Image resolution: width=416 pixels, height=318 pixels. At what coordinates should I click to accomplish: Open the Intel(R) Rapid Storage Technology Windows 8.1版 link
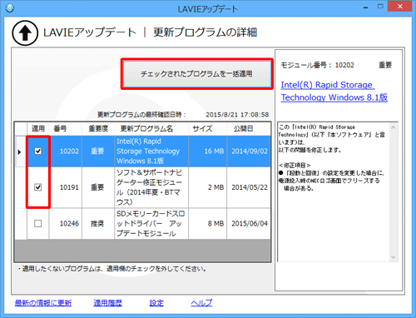pos(334,91)
